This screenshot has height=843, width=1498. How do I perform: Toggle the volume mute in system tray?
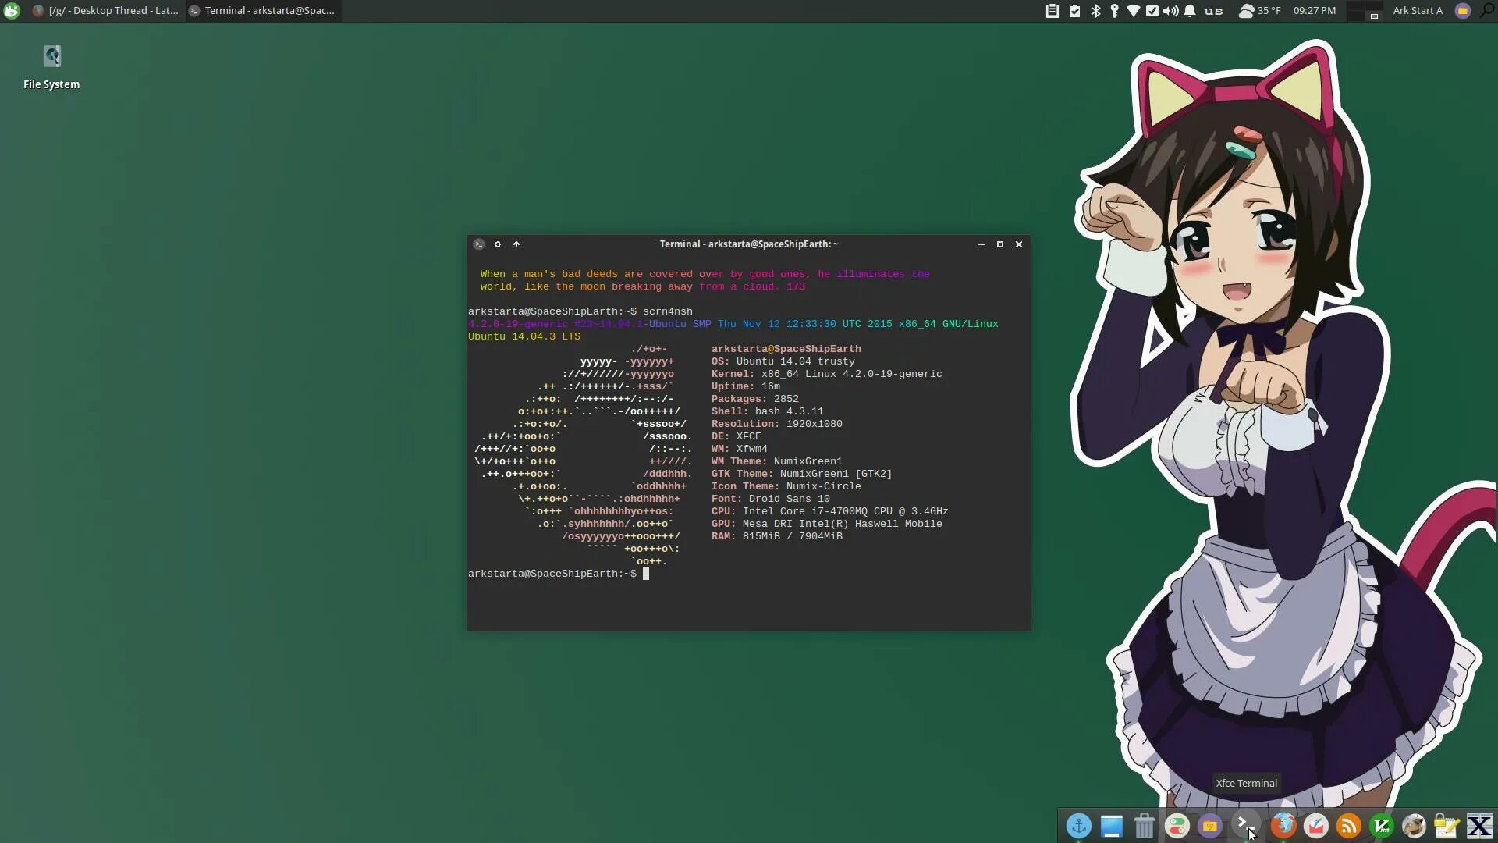pos(1172,11)
